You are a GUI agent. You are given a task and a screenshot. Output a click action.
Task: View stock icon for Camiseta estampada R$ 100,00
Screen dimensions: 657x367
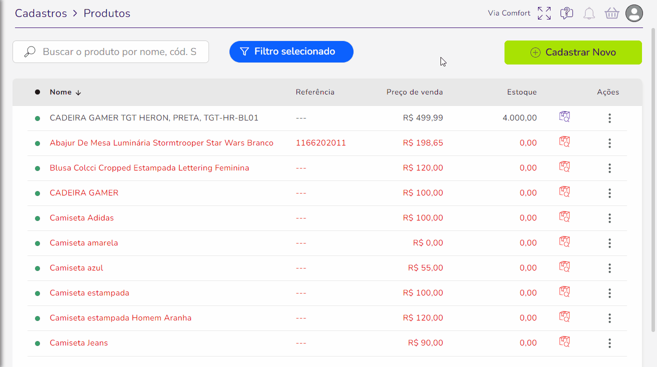click(564, 292)
